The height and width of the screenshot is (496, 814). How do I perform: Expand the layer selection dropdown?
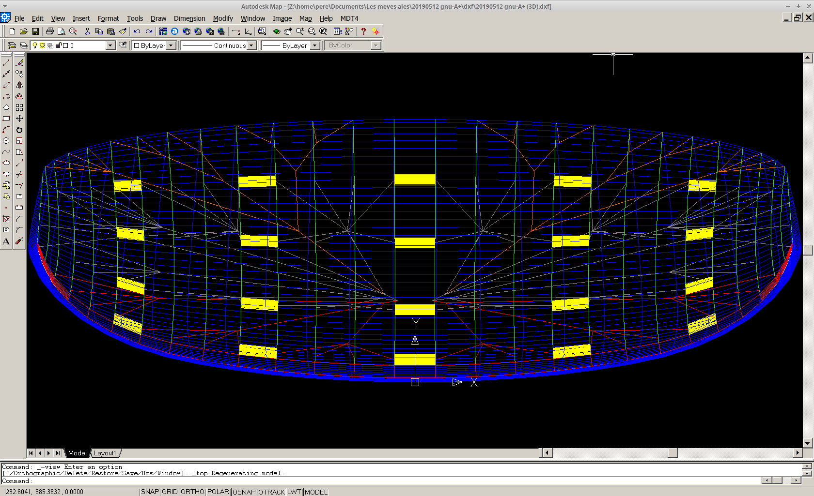(110, 45)
